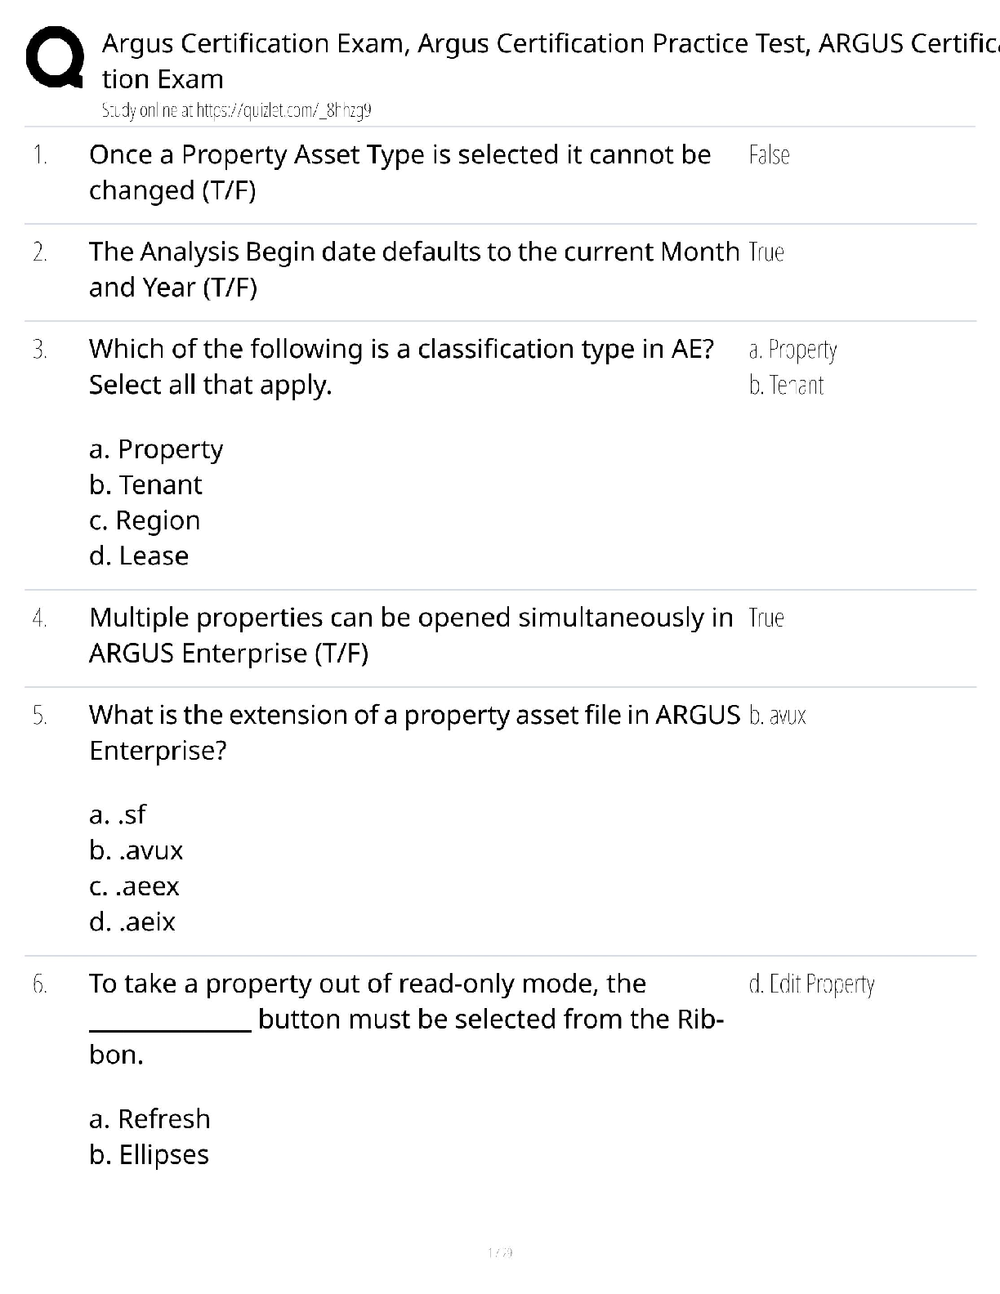This screenshot has height=1294, width=1000.
Task: Choose option 'd. .aeix' file extension
Action: click(132, 922)
